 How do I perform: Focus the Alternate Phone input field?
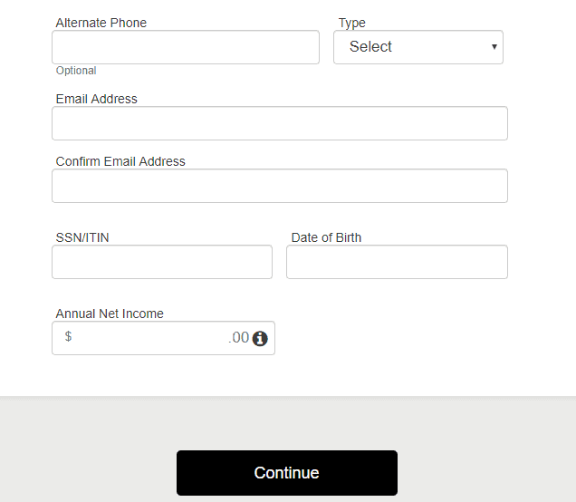click(x=186, y=47)
